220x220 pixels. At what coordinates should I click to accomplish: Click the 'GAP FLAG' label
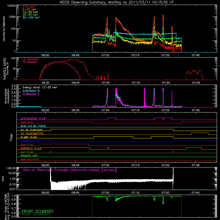[x=27, y=122]
